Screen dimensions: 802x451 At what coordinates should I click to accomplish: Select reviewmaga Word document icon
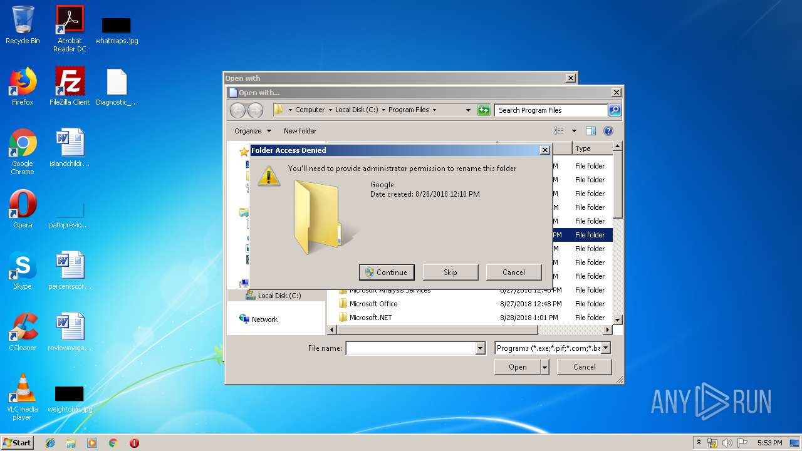(70, 332)
